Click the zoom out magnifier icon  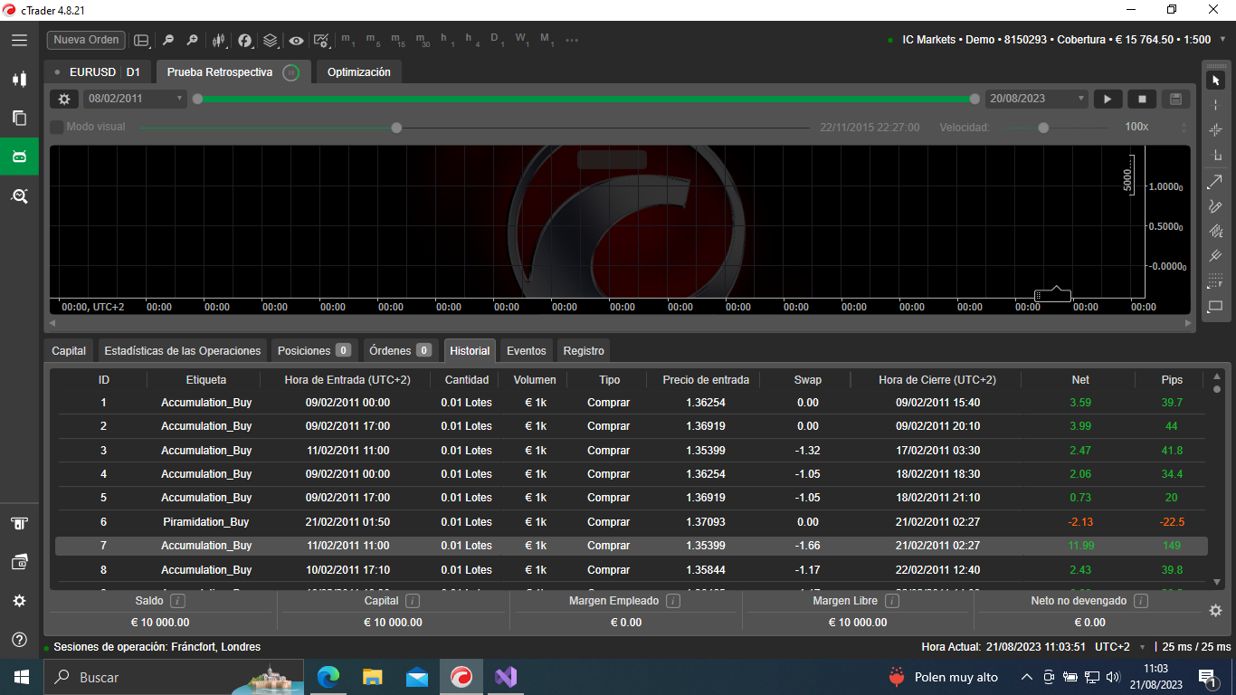point(167,40)
